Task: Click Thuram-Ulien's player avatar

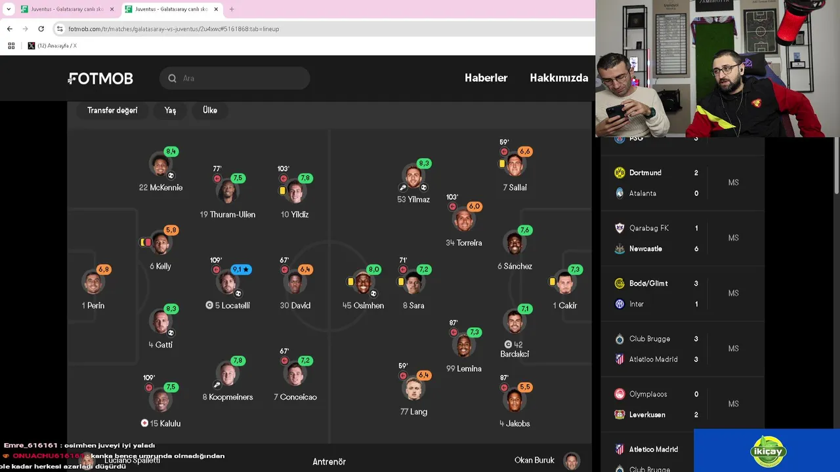Action: (x=228, y=191)
